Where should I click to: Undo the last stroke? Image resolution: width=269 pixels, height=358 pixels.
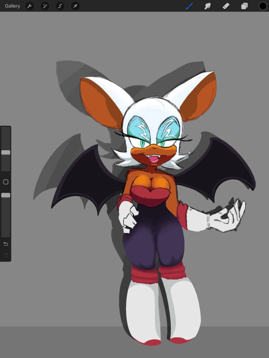pos(6,244)
